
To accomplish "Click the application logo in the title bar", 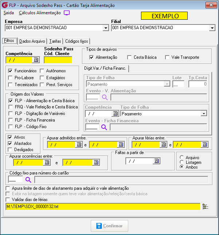I will (5, 5).
